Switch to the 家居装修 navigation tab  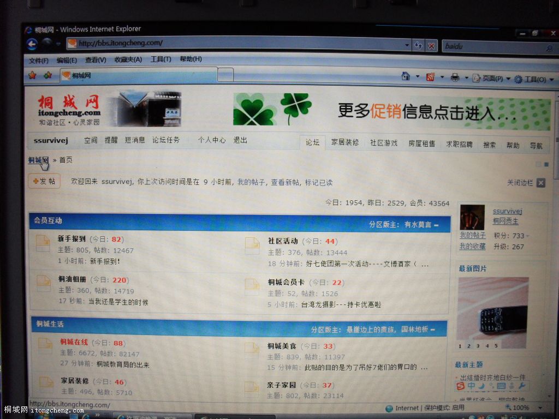pos(344,143)
